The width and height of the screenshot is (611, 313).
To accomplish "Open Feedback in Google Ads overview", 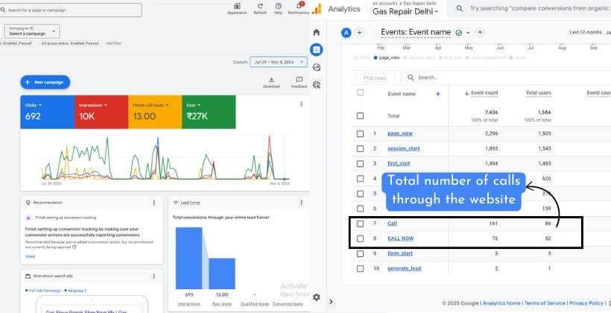I will tap(300, 82).
